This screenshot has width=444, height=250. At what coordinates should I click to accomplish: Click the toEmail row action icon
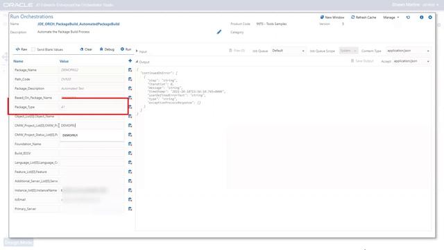(x=130, y=199)
